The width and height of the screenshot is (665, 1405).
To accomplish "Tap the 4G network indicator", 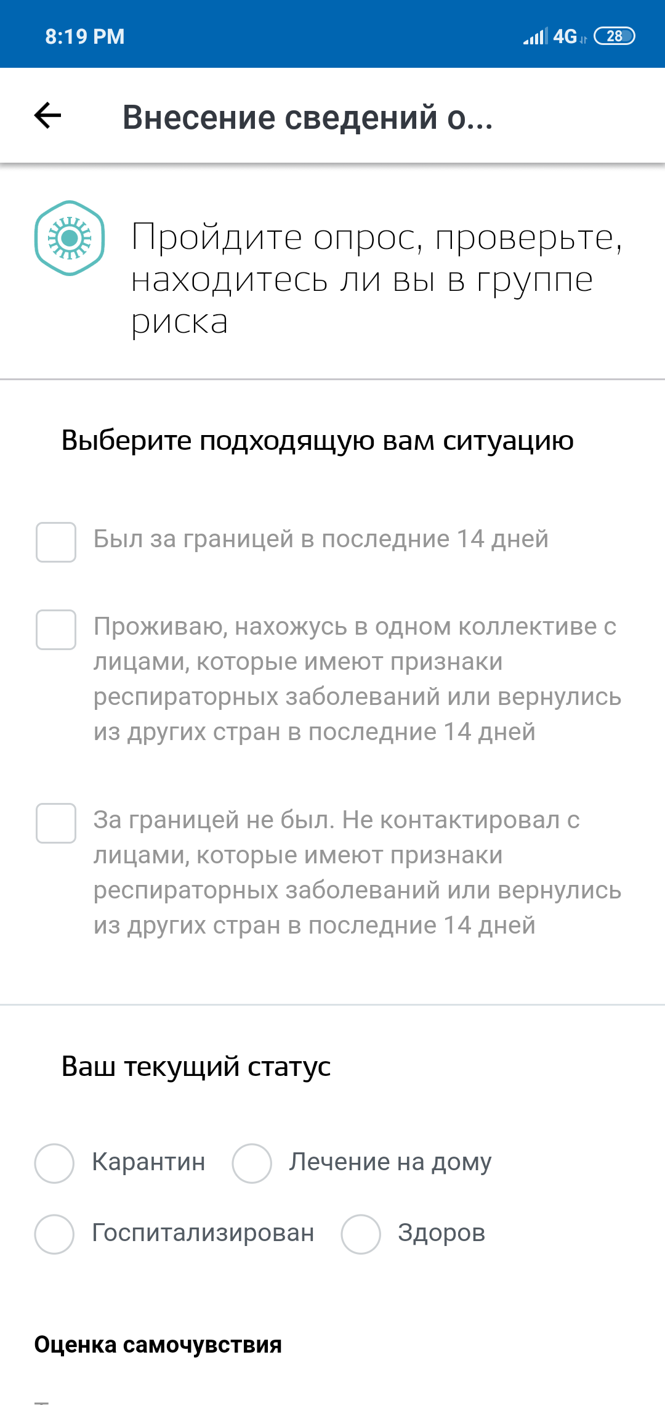I will click(x=565, y=36).
